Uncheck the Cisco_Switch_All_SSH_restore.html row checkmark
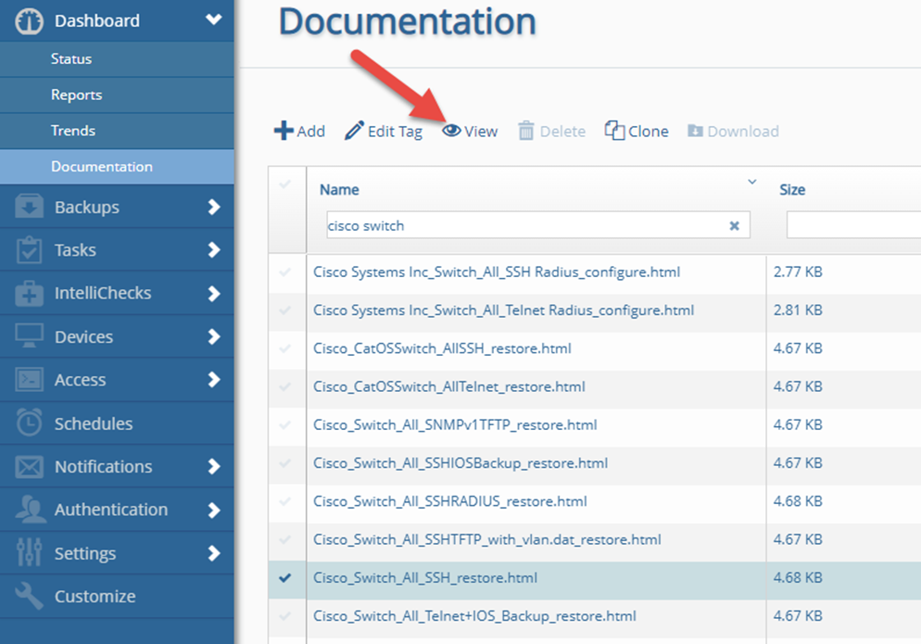Viewport: 921px width, 644px height. (x=285, y=577)
